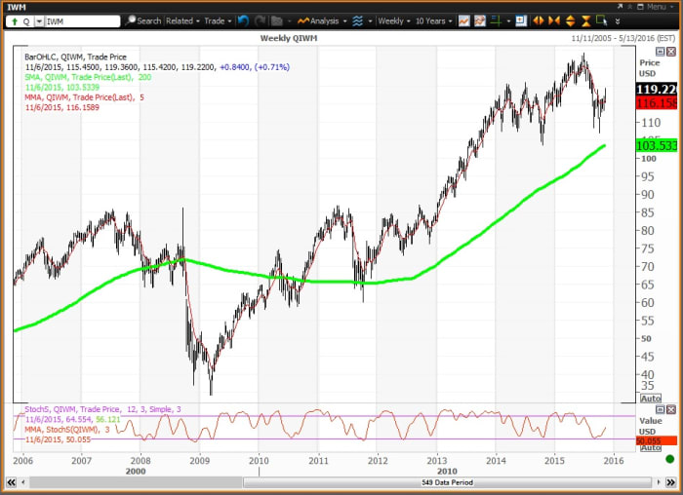This screenshot has height=495, width=683.
Task: Close the price chart pane
Action: point(671,52)
